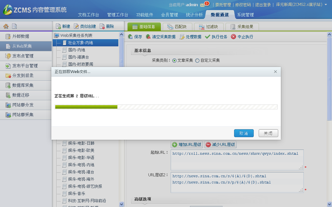Click the home icon in left panel
Viewport: 332px width, 207px height.
6,26
